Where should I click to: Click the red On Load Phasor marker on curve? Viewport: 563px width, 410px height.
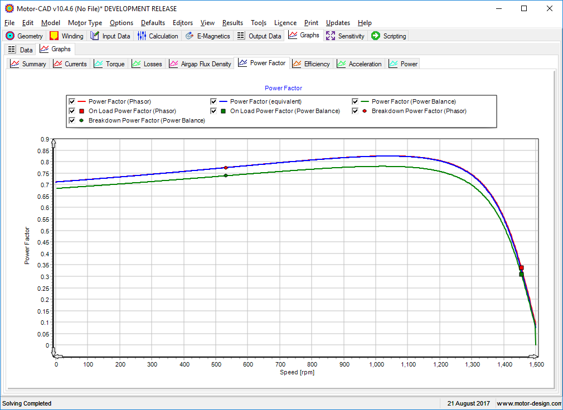(x=521, y=267)
